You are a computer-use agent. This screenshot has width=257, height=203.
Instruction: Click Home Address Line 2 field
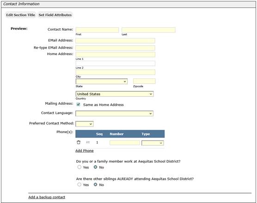click(x=116, y=63)
